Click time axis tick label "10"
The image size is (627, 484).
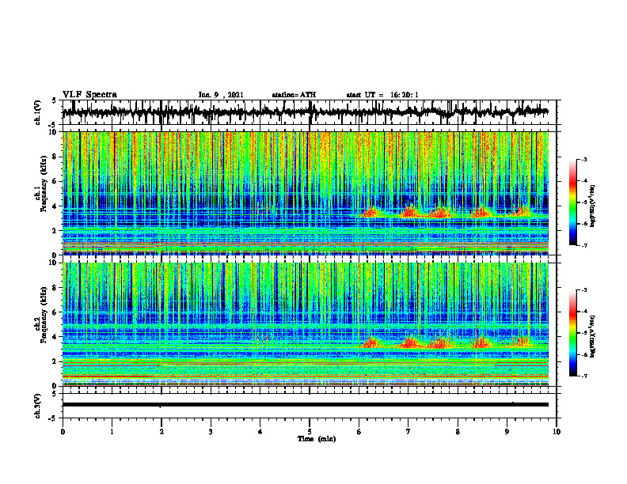pyautogui.click(x=557, y=432)
